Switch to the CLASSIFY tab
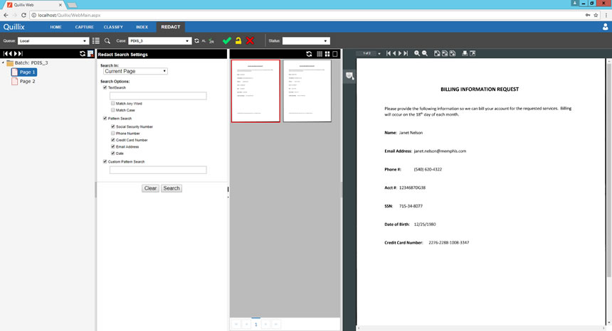 point(109,27)
